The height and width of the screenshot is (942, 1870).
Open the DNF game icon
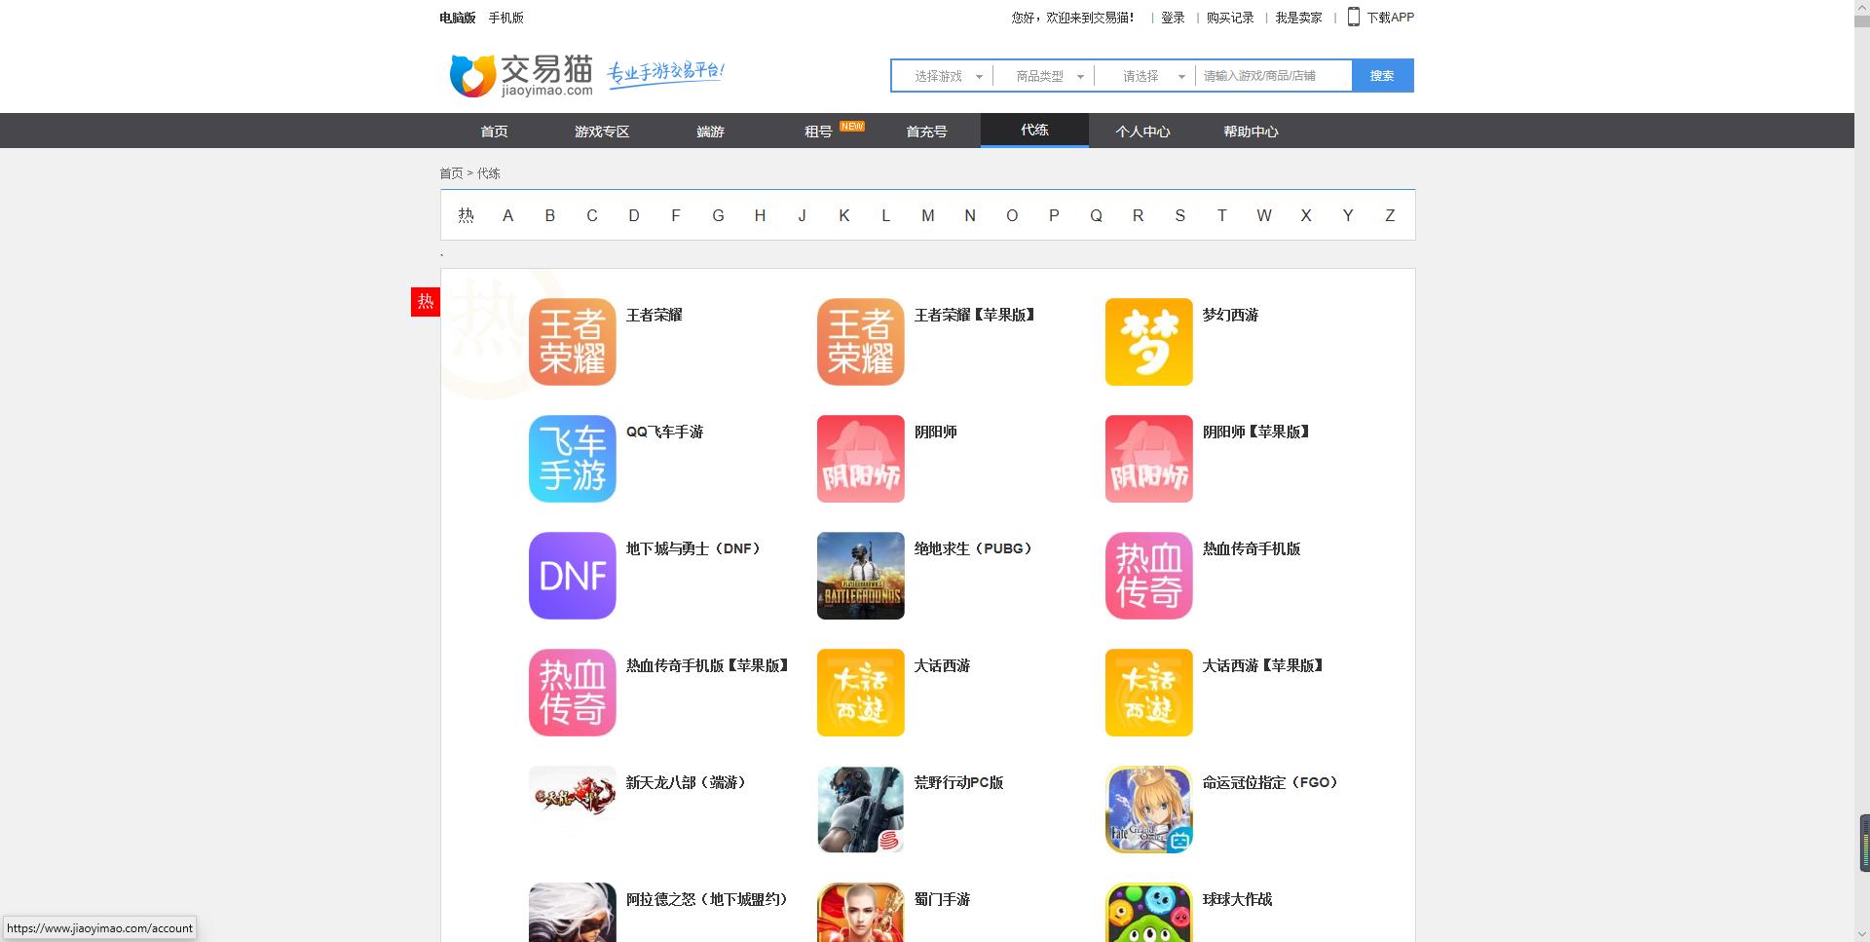(573, 576)
